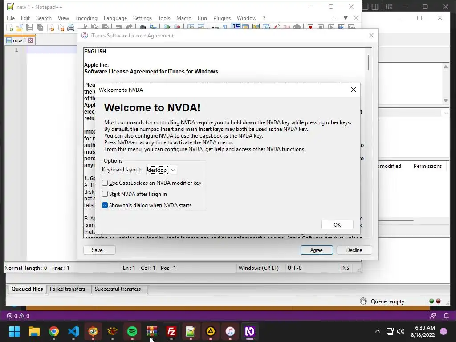The image size is (456, 342).
Task: Click the Save icon in Notepad++ toolbar
Action: point(30,28)
